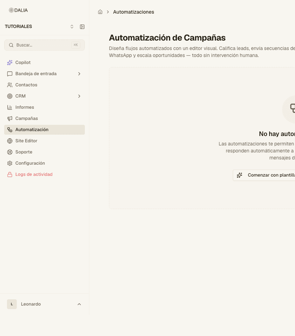Click the Contactos people icon
The width and height of the screenshot is (295, 336).
point(10,85)
